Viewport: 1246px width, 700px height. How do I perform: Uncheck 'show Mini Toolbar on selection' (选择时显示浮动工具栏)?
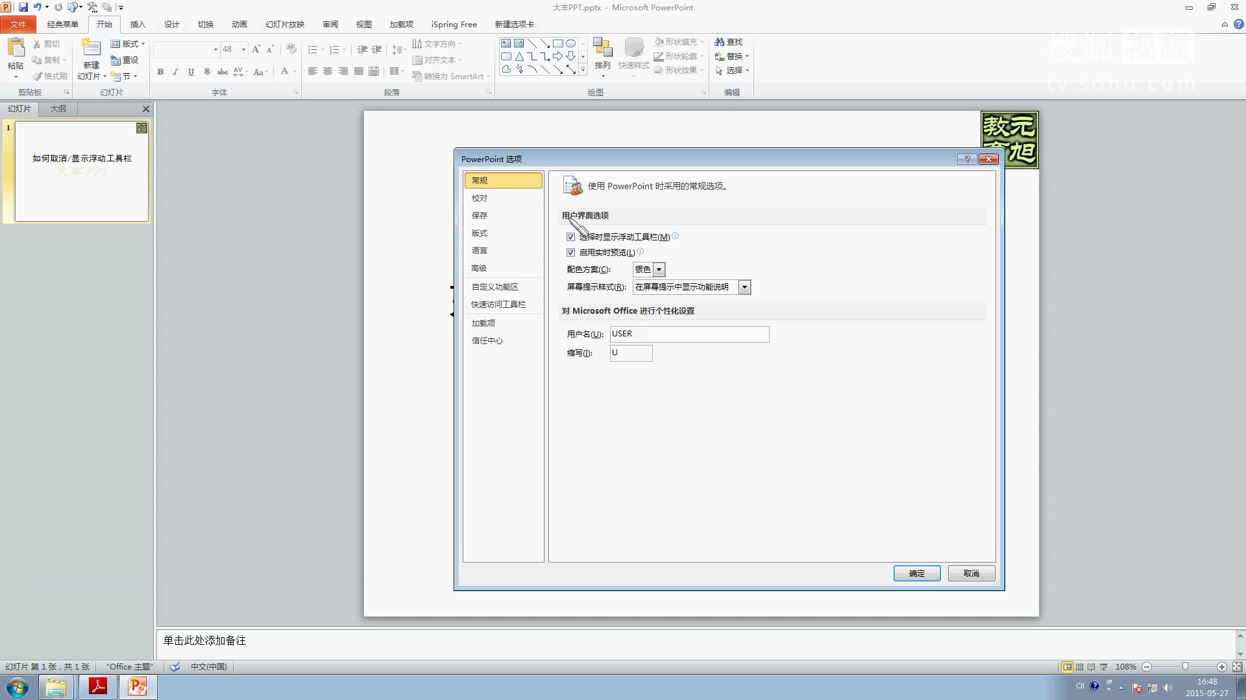[570, 237]
